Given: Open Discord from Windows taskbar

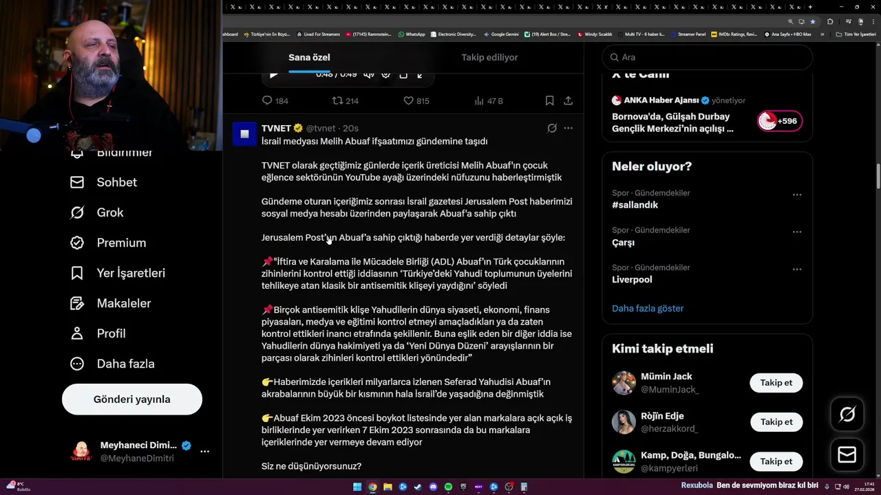Looking at the screenshot, I should 433,487.
